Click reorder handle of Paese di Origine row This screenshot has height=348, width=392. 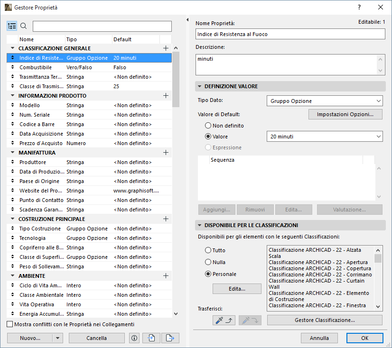[x=12, y=181]
